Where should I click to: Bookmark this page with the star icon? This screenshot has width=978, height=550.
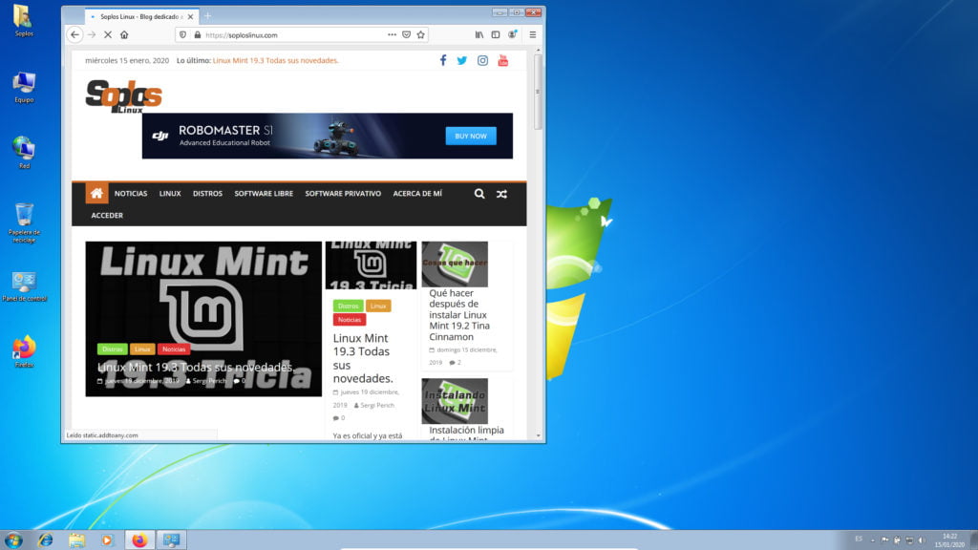421,35
